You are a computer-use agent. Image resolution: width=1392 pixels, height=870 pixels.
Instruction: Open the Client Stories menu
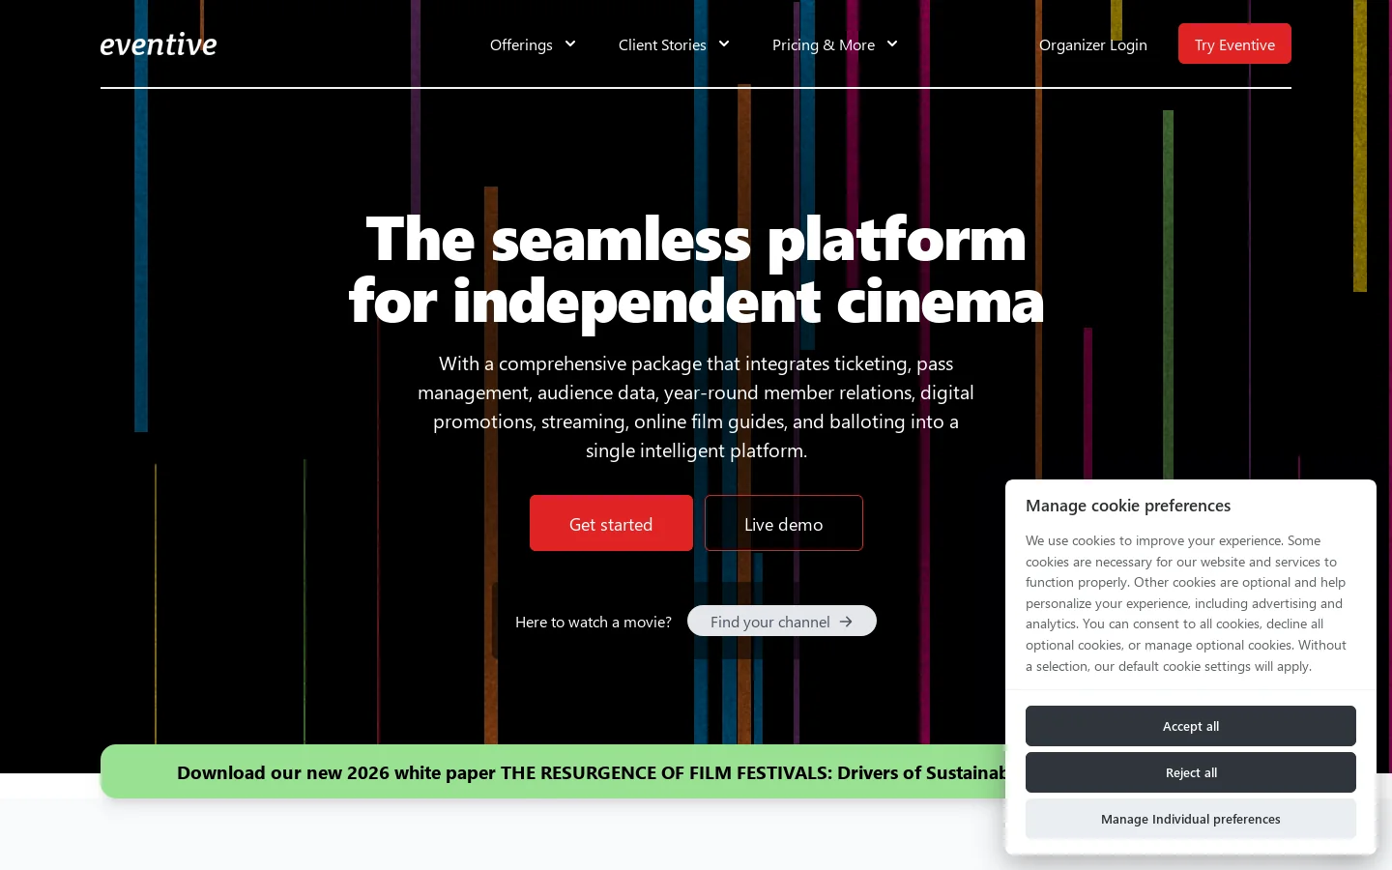(x=674, y=44)
